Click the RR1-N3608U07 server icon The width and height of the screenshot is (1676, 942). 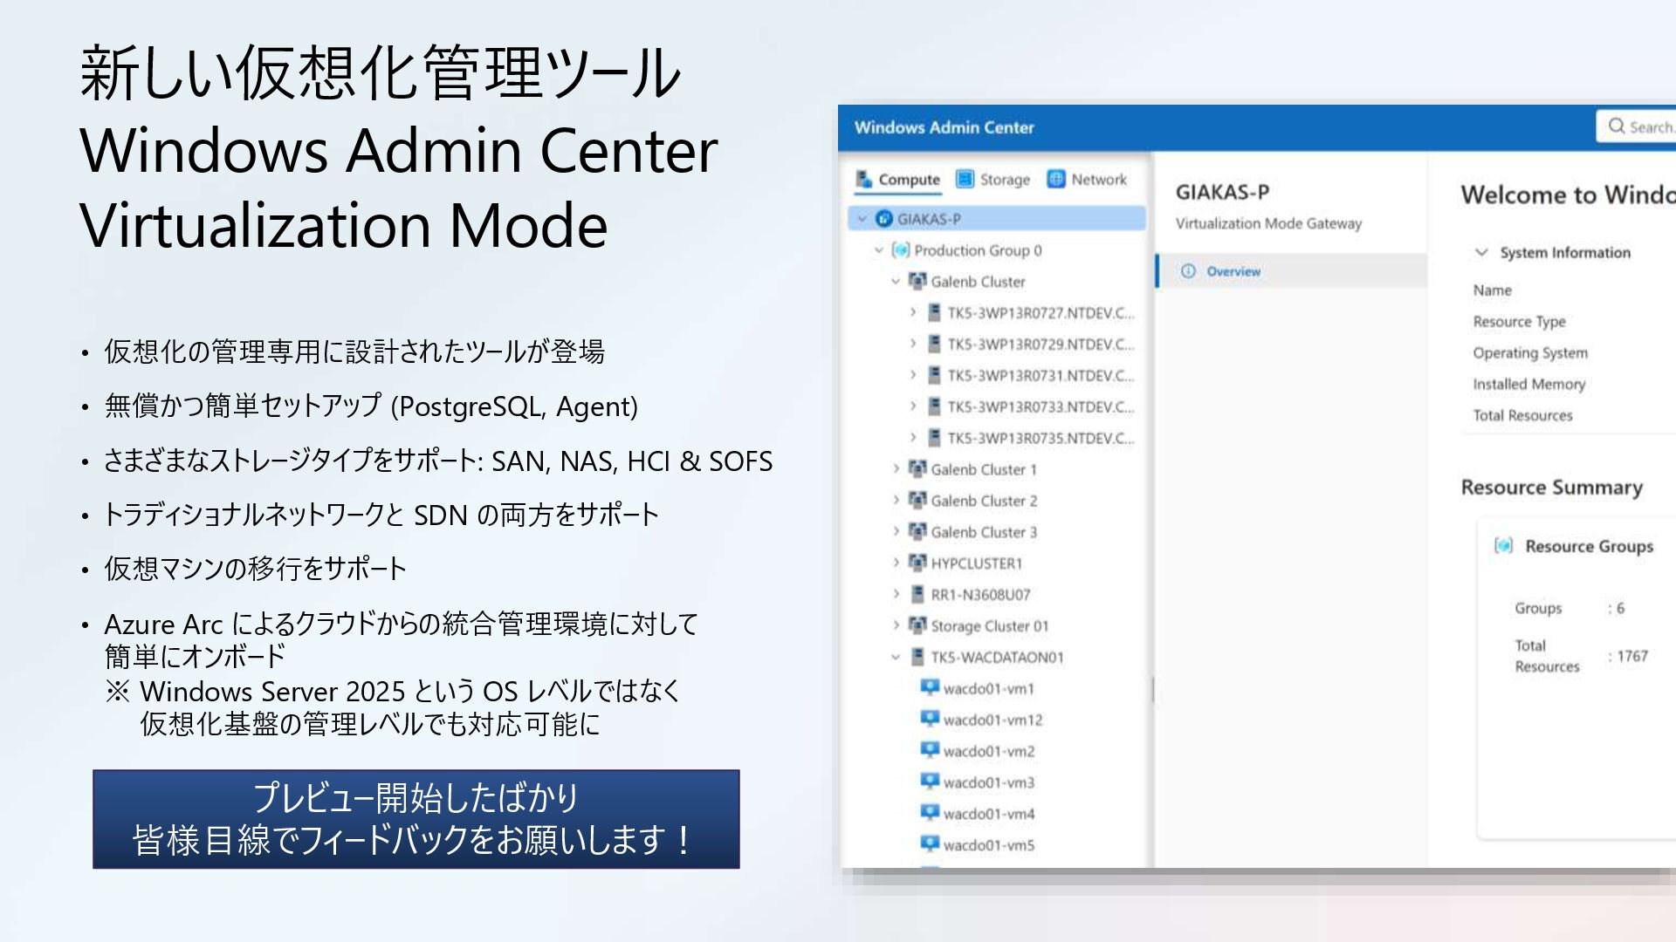(917, 595)
